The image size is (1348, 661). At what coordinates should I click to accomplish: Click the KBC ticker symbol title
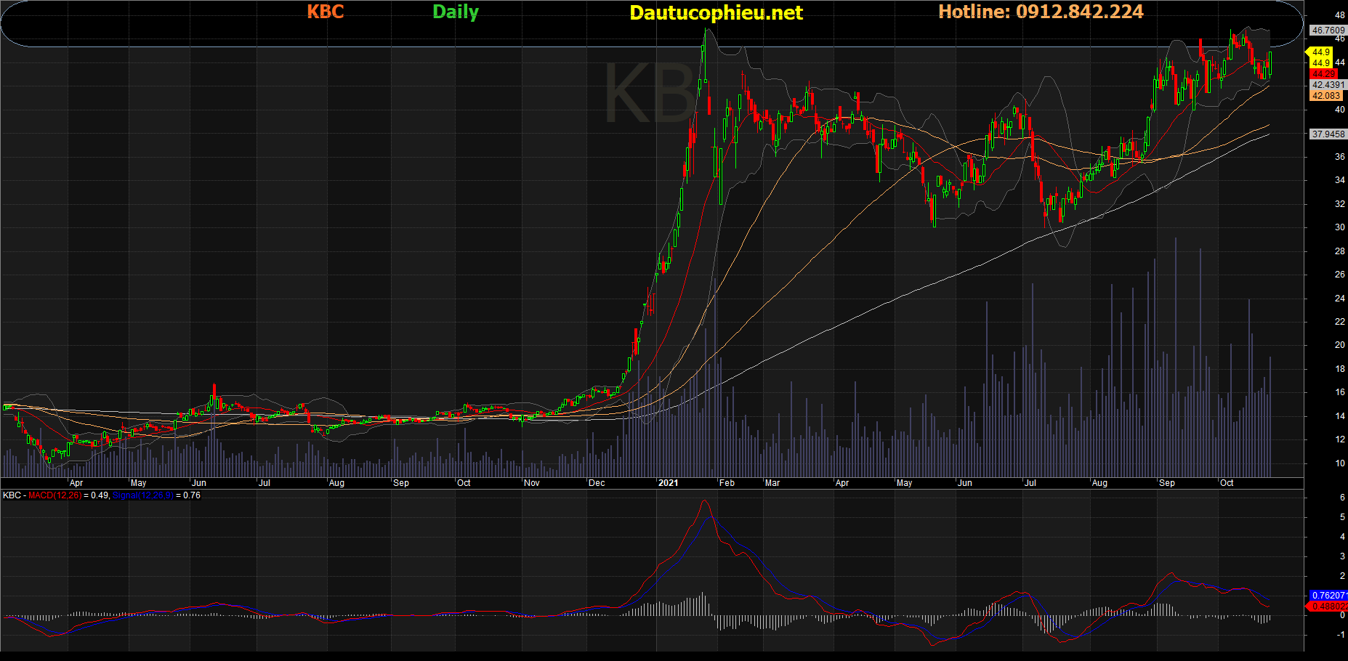click(325, 12)
